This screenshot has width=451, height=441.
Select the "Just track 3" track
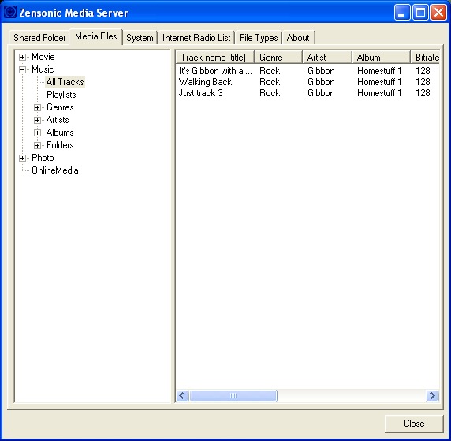coord(201,93)
